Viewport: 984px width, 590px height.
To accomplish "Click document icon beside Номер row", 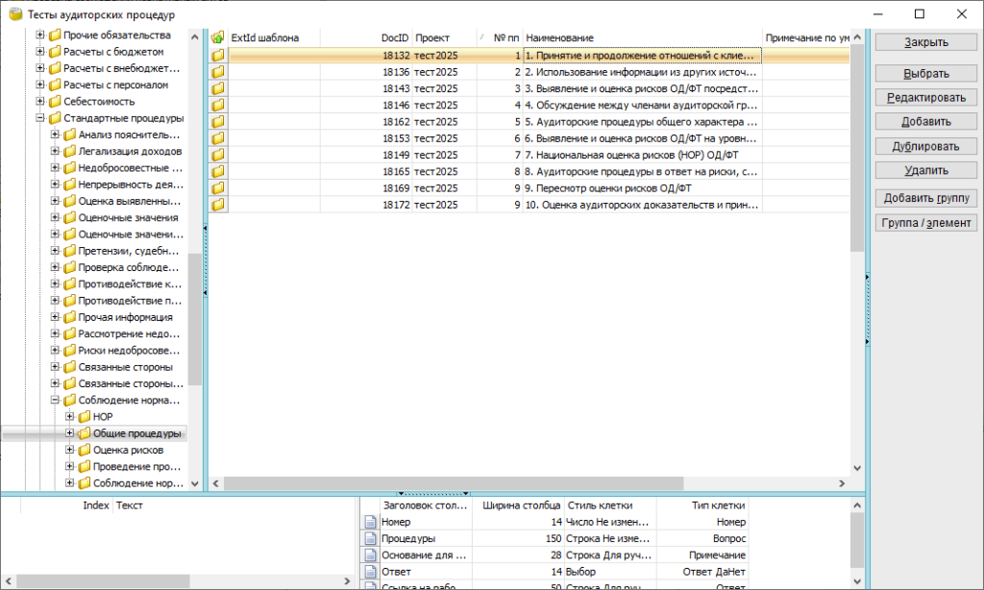I will 370,522.
